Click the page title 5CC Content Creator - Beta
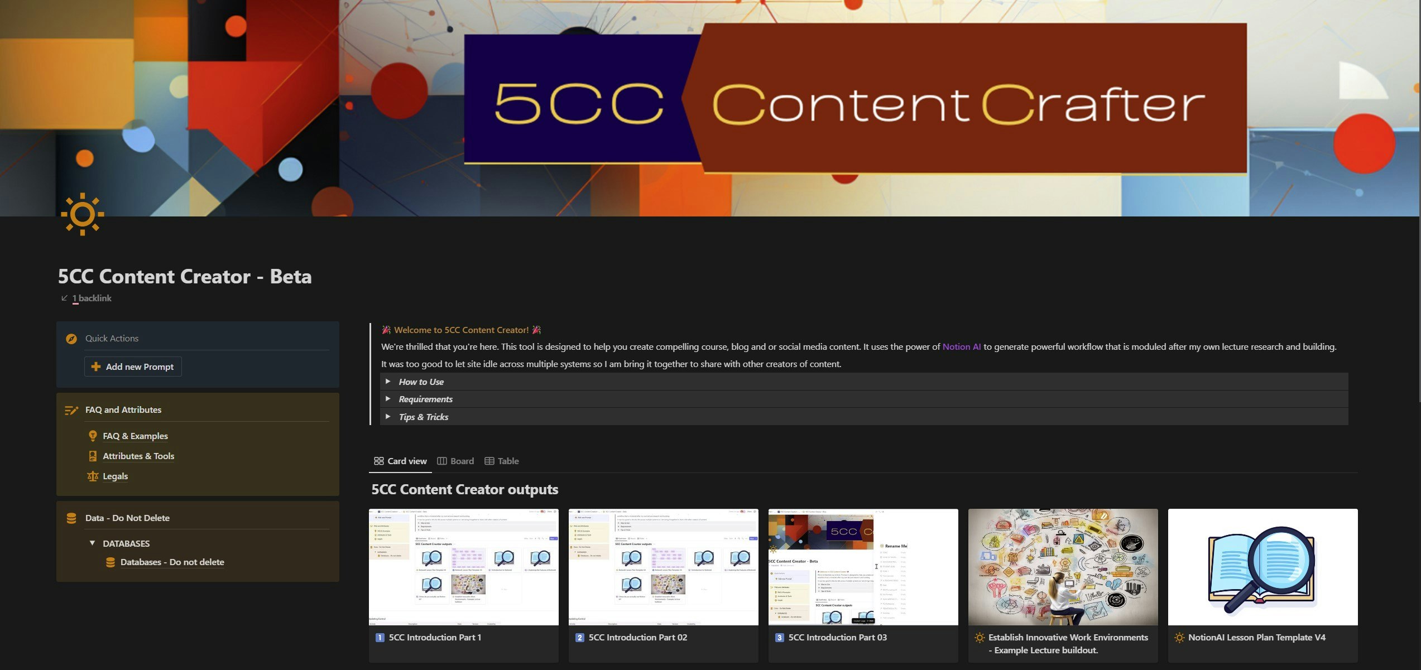The width and height of the screenshot is (1421, 670). coord(185,277)
